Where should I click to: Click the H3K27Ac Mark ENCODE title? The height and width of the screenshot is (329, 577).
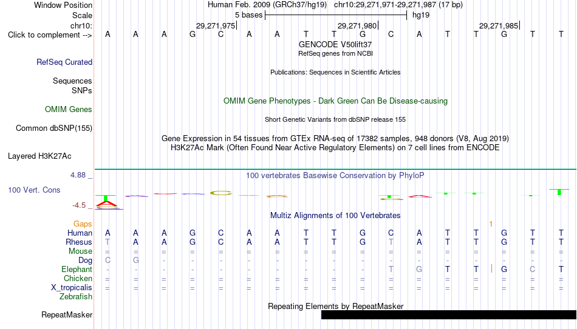pyautogui.click(x=335, y=148)
